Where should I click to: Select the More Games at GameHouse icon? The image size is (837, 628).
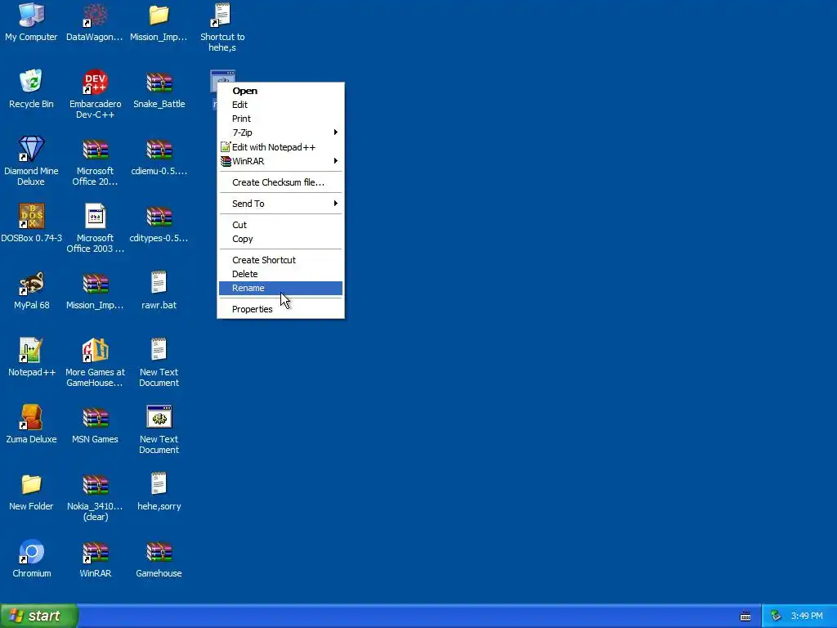pyautogui.click(x=95, y=351)
